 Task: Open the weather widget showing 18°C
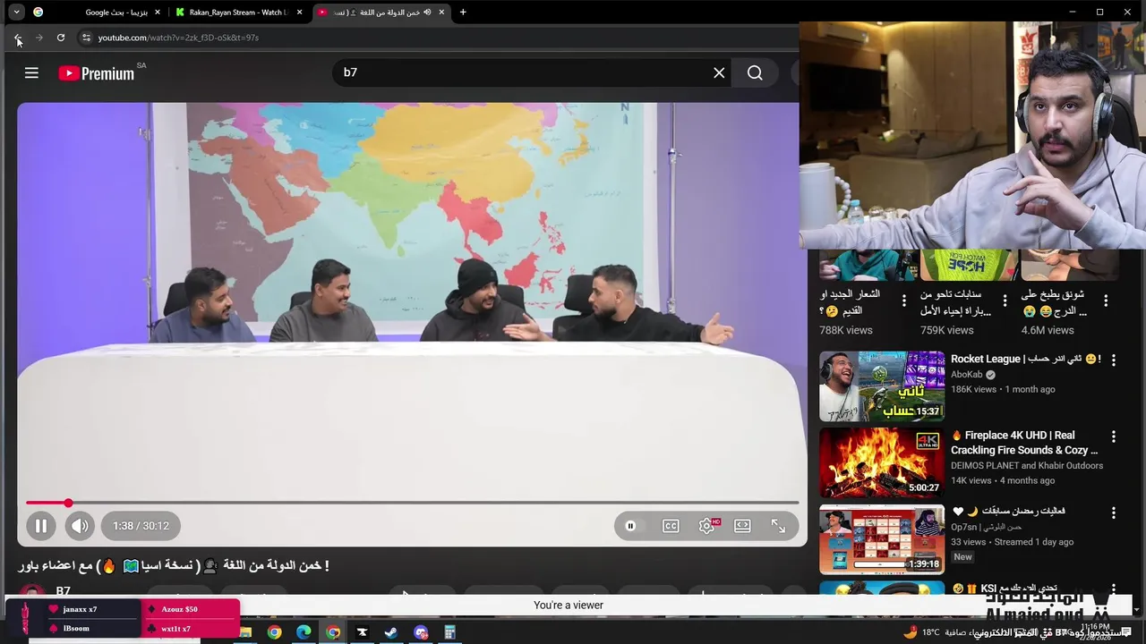(x=923, y=632)
